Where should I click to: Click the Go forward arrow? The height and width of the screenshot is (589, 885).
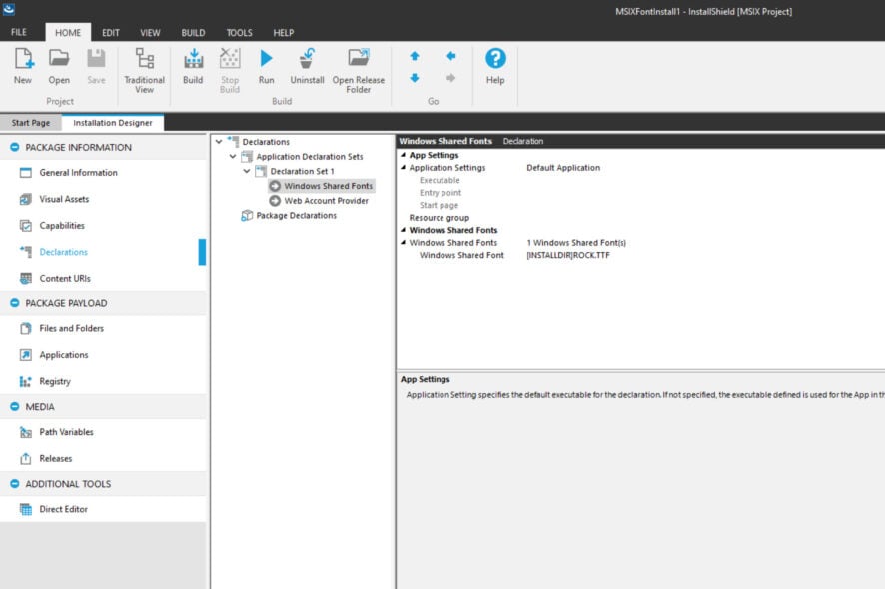(x=450, y=78)
